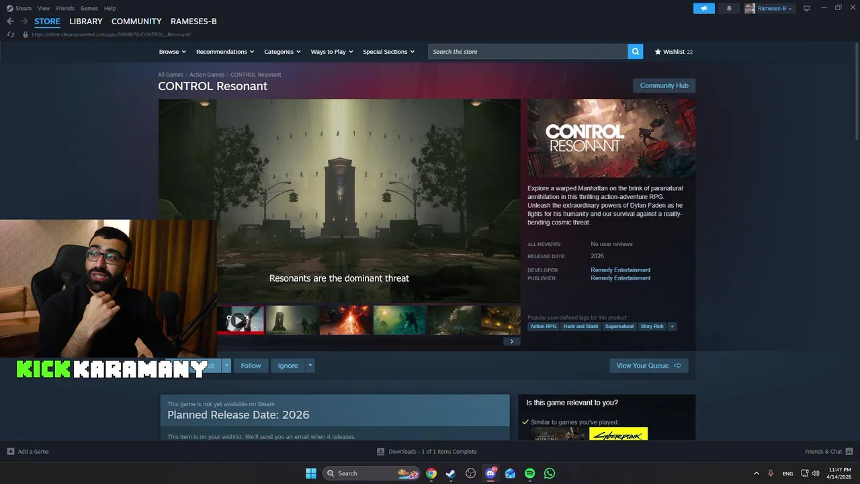Open the Remedy Entertainment publisher link

[621, 278]
